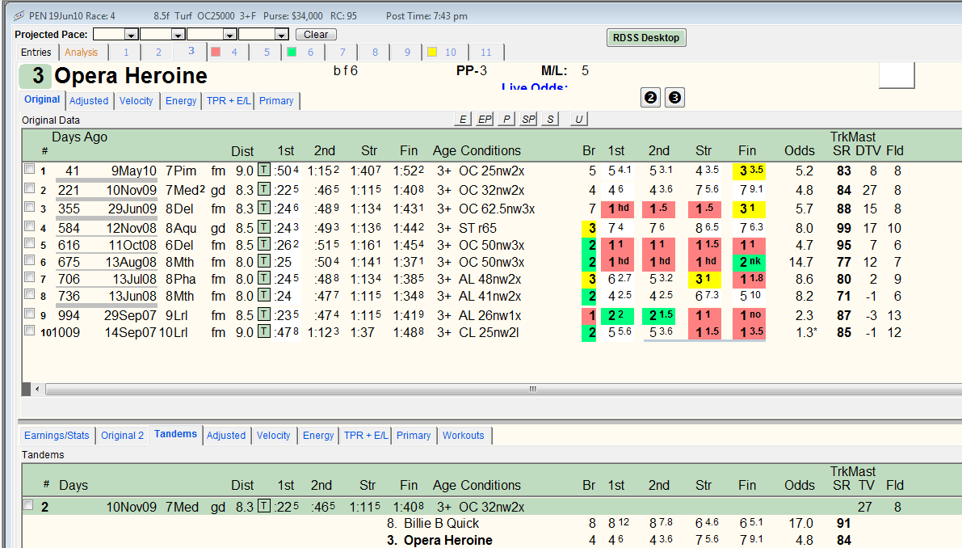Click the circled 2 icon button
962x548 pixels.
(650, 98)
